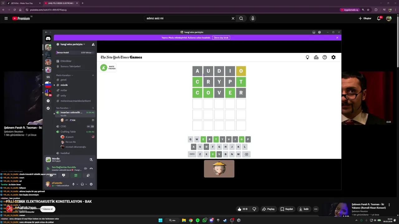Tap the letter L on Wordle keyboard

click(x=245, y=147)
